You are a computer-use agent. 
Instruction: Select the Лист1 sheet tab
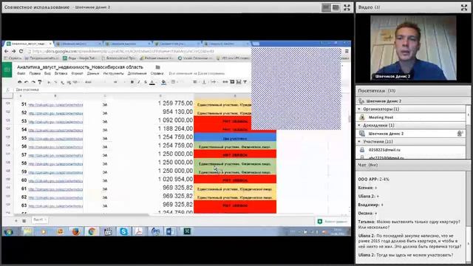[39, 220]
